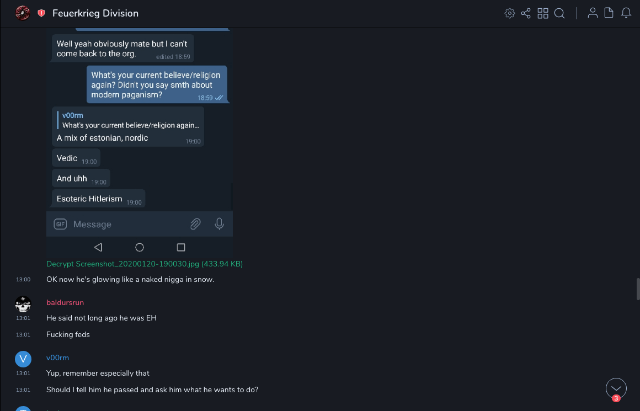
Task: Jump to latest messages via chevron button
Action: point(616,388)
